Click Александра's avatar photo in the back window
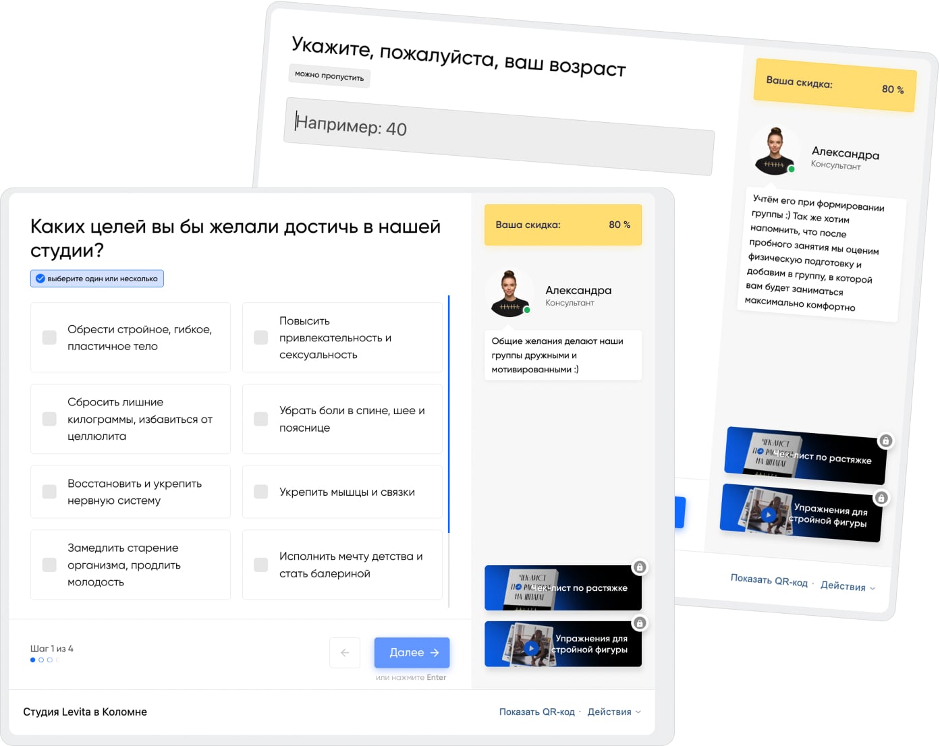Screen dimensions: 940x746 point(775,150)
